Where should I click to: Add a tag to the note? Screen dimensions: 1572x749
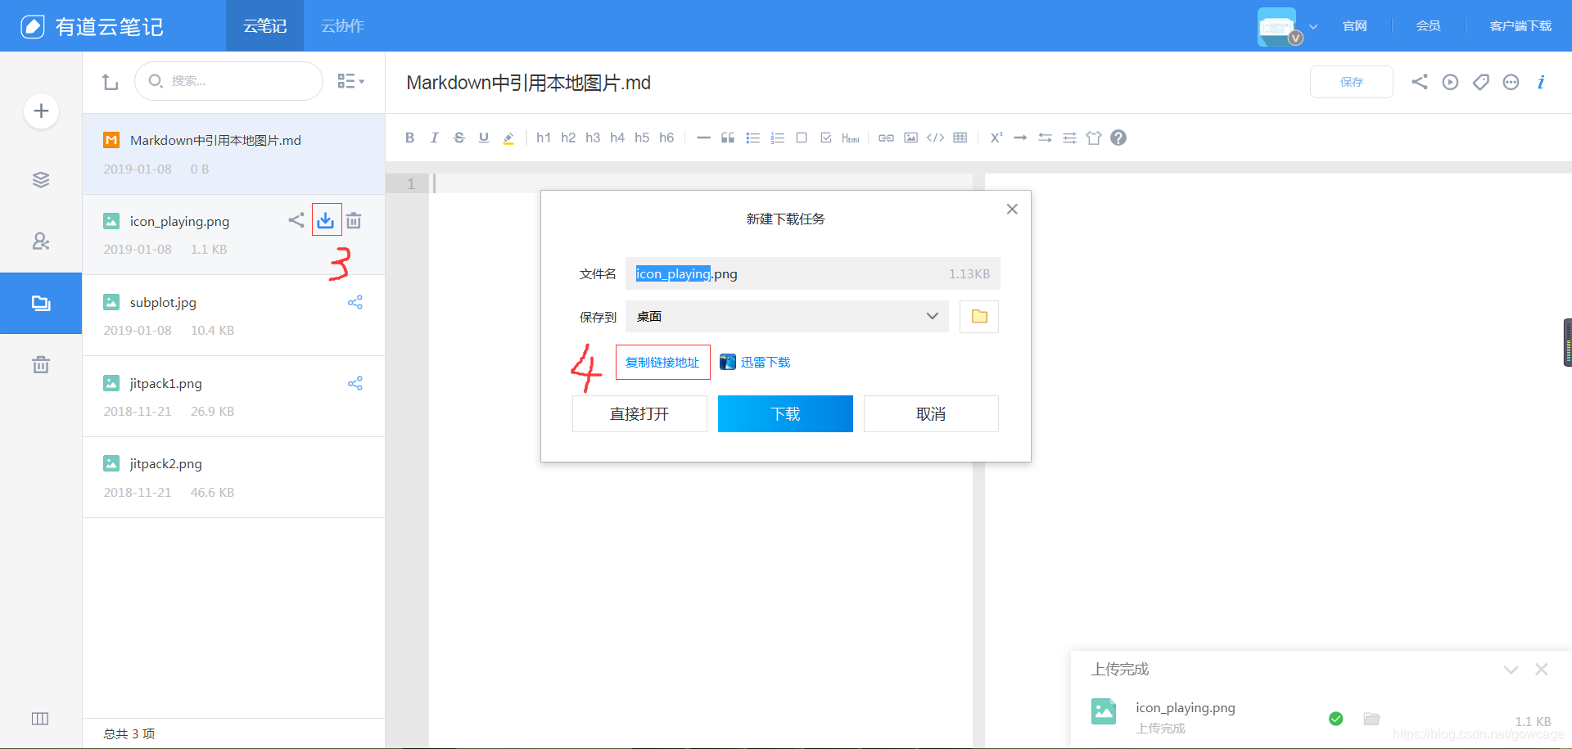click(x=1480, y=82)
